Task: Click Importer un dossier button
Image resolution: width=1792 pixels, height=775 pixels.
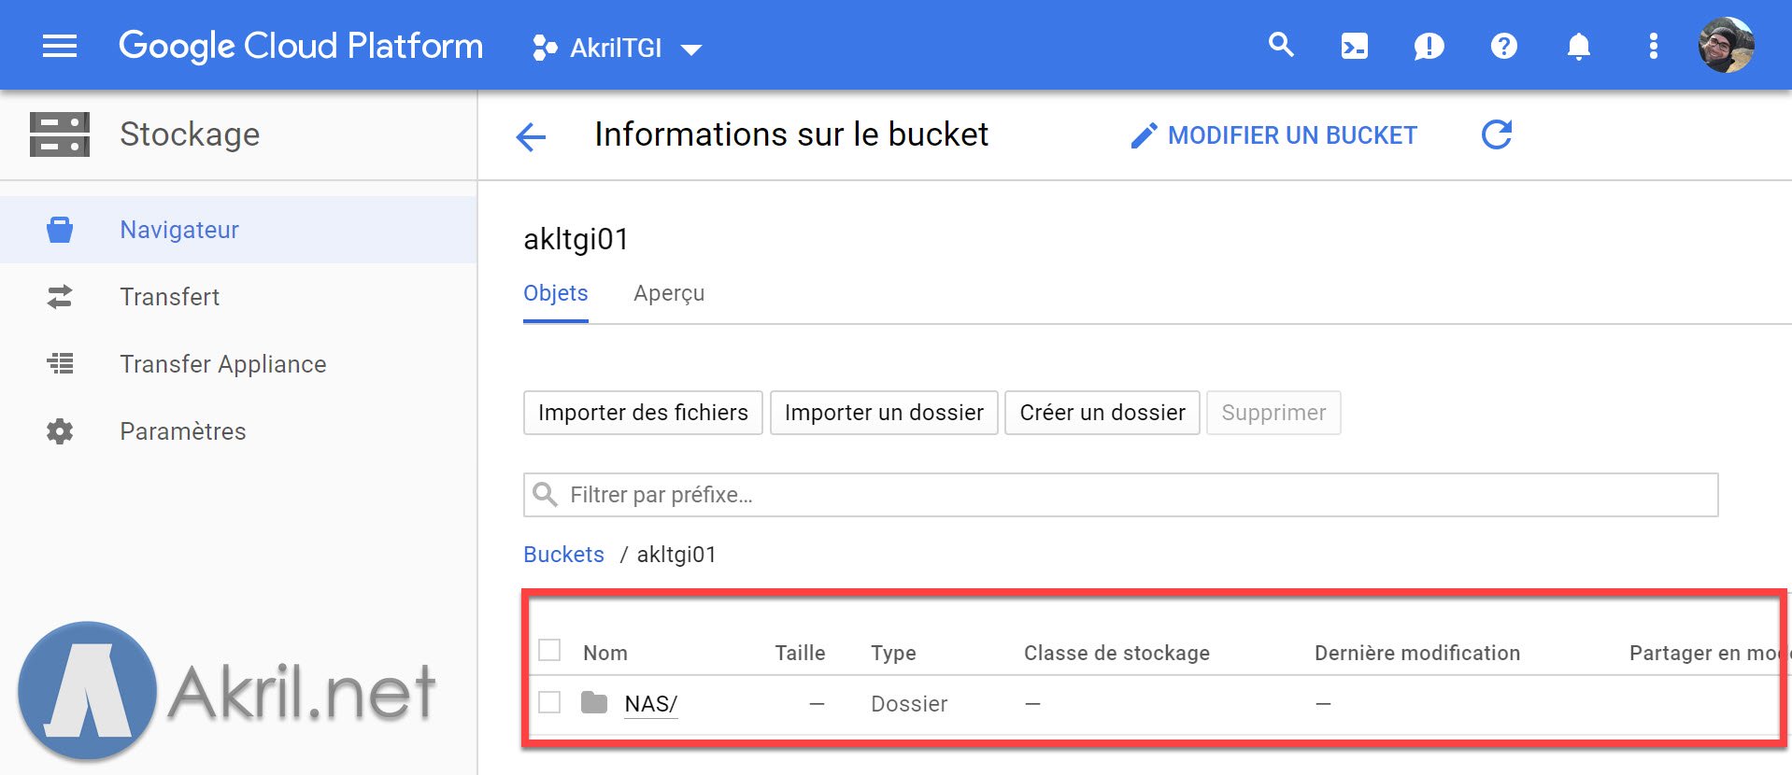Action: (x=884, y=413)
